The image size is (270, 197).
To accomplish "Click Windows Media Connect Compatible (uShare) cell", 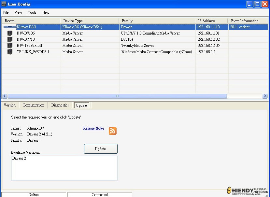I will point(157,52).
